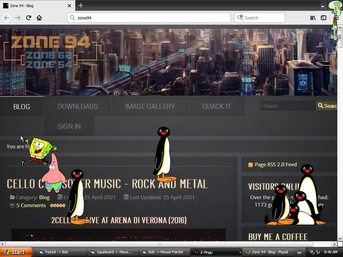Click the BUY ME A COFFEE heading

pyautogui.click(x=278, y=237)
